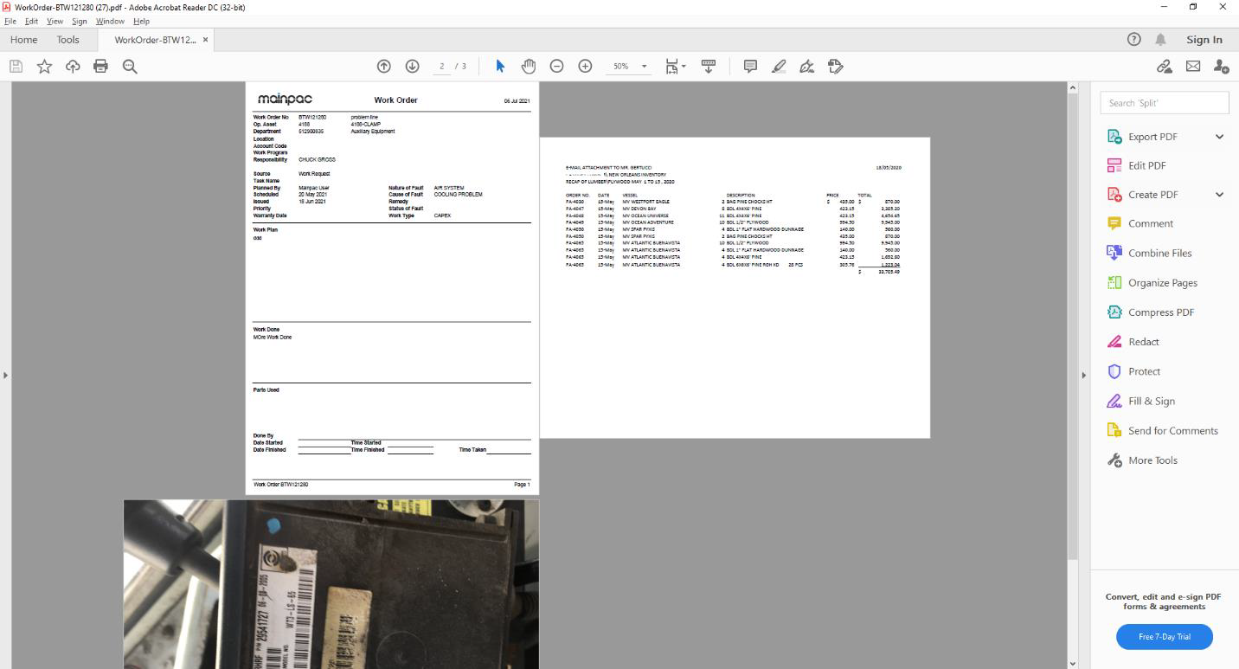
Task: Open the notifications bell
Action: (1160, 40)
